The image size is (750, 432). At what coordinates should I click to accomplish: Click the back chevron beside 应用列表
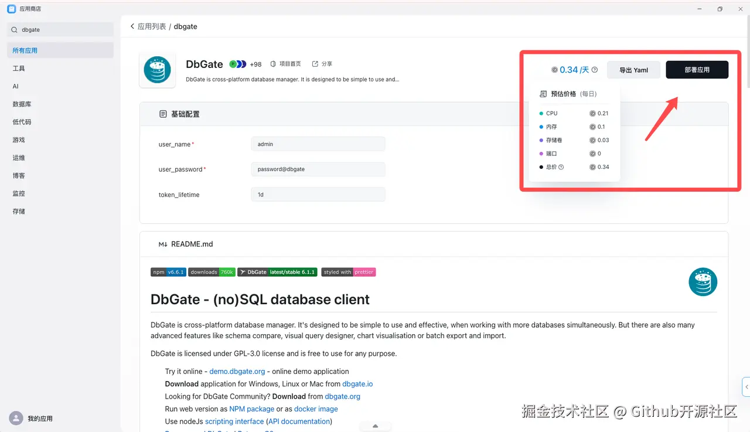[132, 26]
